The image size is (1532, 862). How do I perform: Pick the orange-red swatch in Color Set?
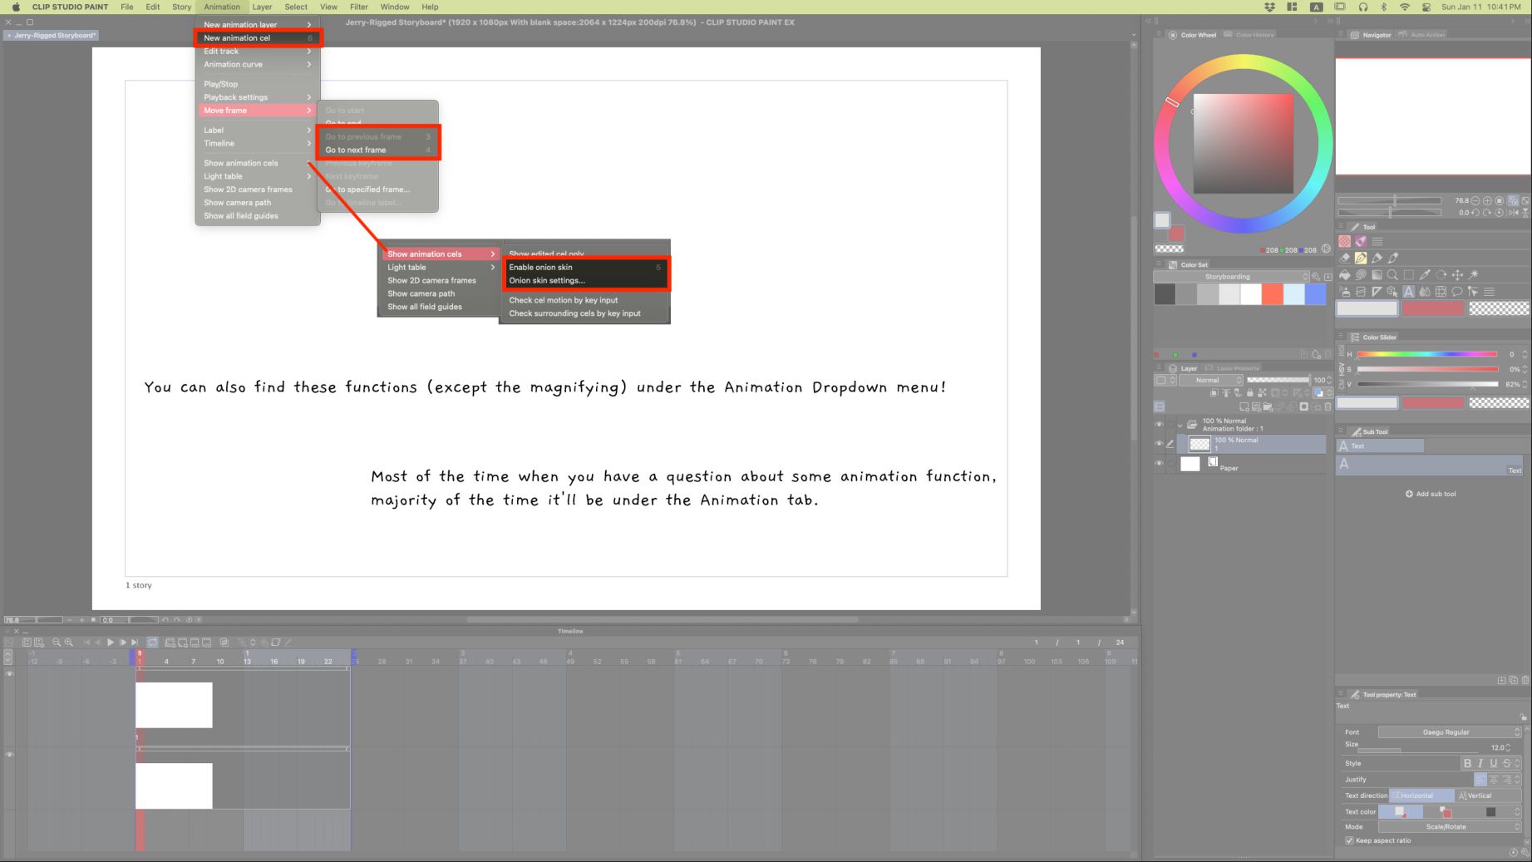[1272, 294]
